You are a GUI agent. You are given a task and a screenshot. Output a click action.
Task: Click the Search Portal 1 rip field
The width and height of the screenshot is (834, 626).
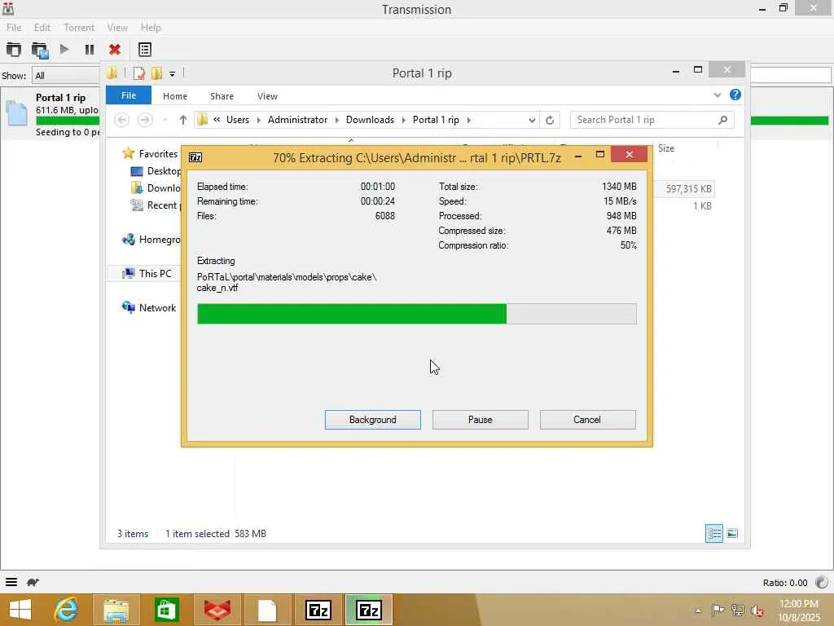tap(652, 121)
